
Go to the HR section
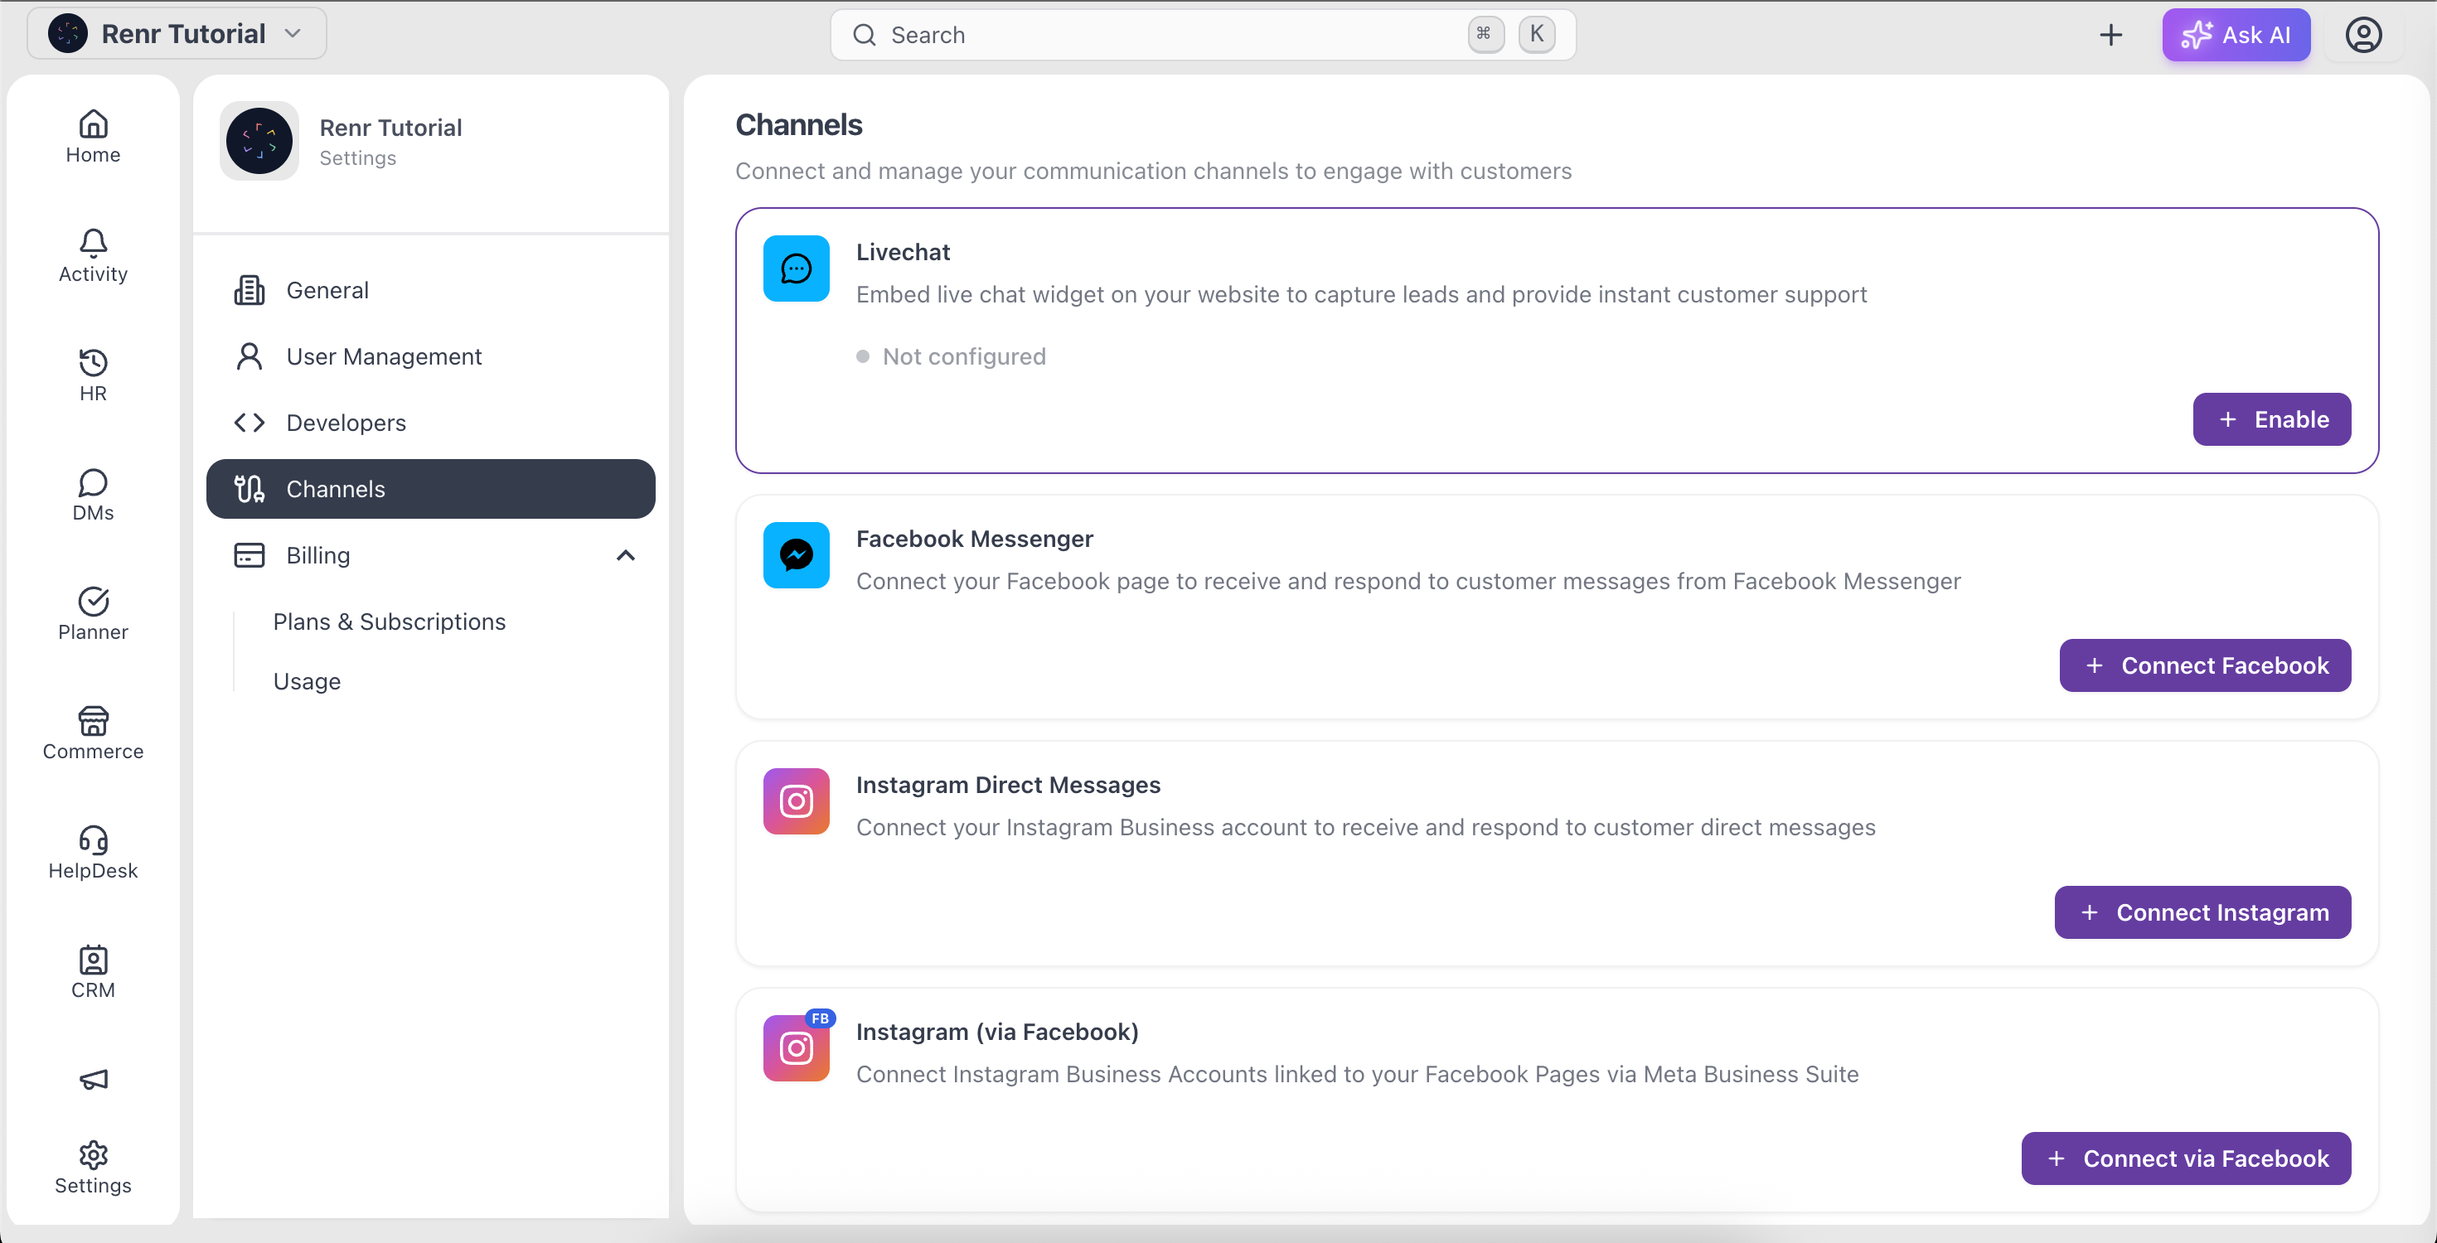coord(93,375)
